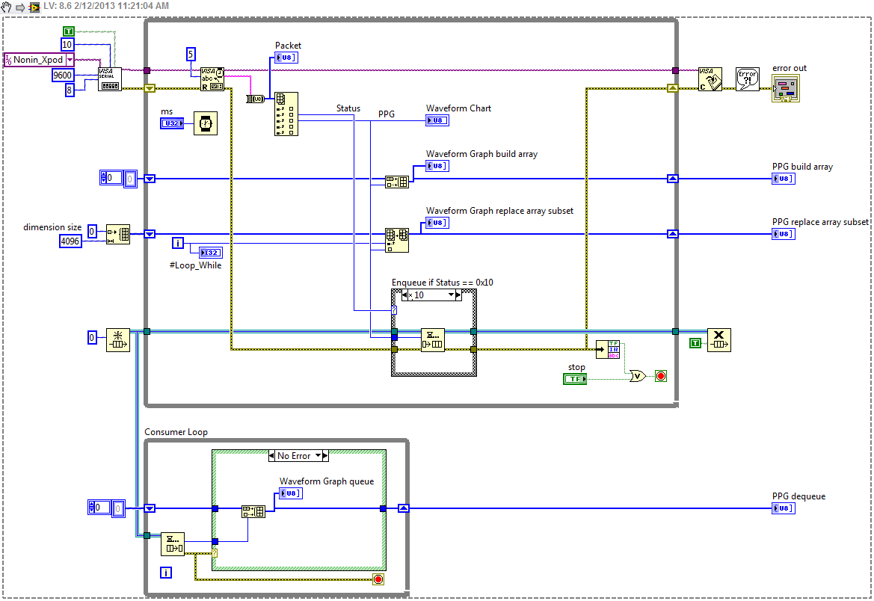Click the Replace Array Subset node
The image size is (874, 601).
397,240
